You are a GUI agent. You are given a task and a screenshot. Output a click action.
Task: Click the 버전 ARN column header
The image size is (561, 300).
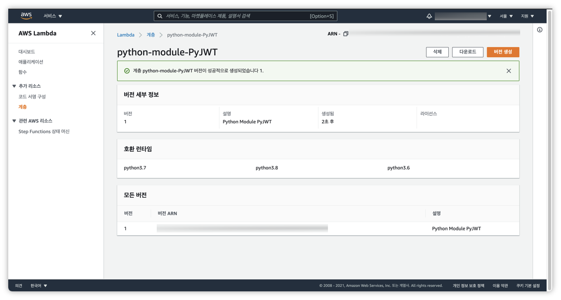167,213
